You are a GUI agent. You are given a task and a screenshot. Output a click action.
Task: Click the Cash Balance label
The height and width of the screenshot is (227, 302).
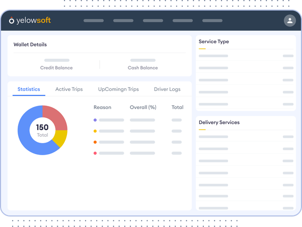pyautogui.click(x=143, y=68)
